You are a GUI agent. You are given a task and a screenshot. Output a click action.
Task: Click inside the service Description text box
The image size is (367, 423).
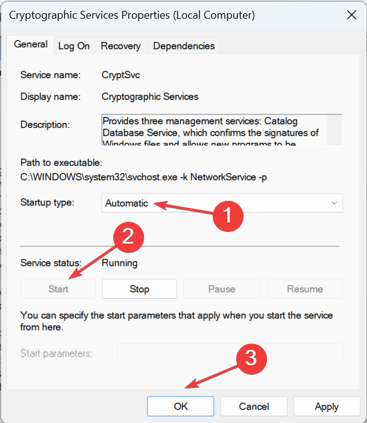tap(214, 129)
